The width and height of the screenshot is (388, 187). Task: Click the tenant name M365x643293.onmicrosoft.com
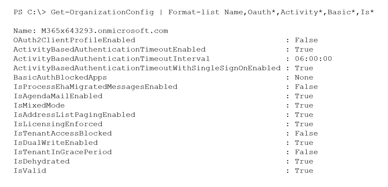click(x=104, y=31)
